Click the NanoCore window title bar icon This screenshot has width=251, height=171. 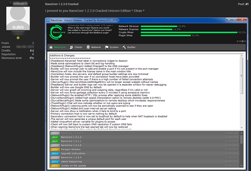(x=48, y=20)
